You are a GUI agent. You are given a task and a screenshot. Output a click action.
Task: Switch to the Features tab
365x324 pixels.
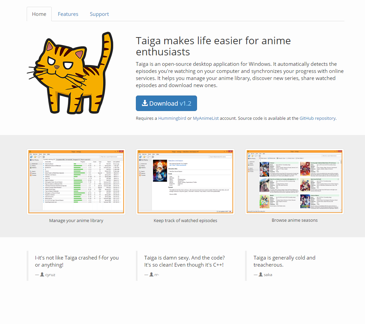[68, 14]
